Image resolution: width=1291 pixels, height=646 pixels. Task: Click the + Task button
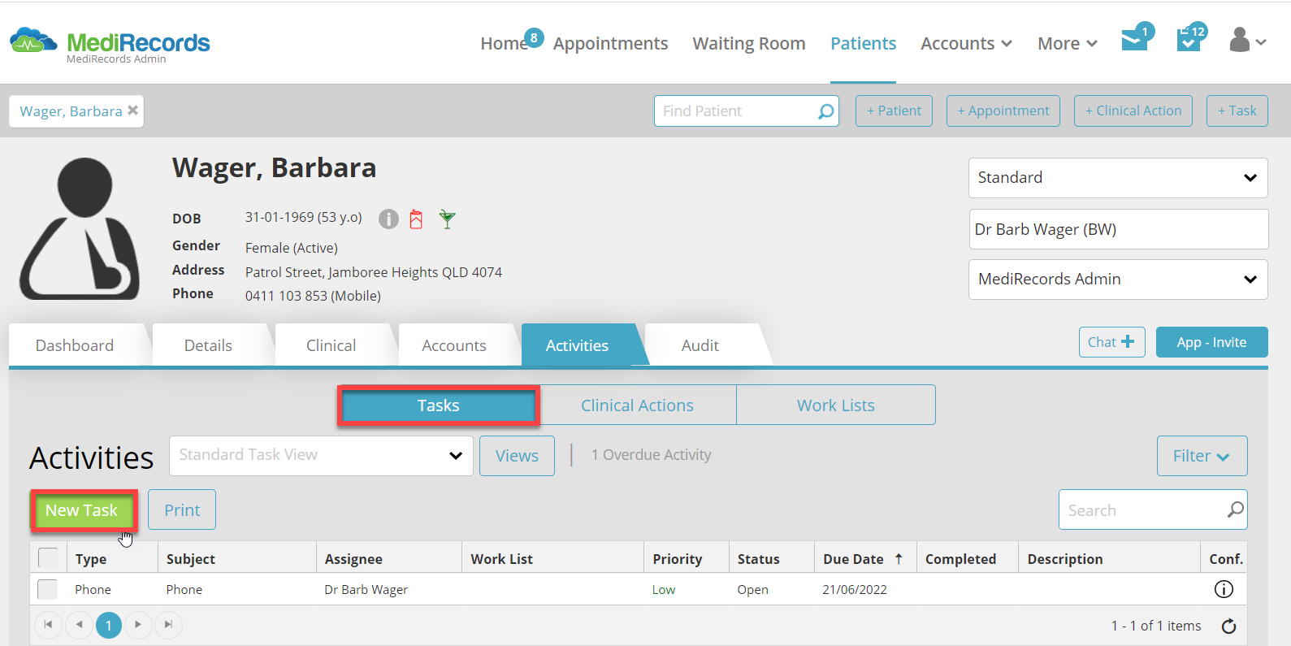click(x=1237, y=111)
